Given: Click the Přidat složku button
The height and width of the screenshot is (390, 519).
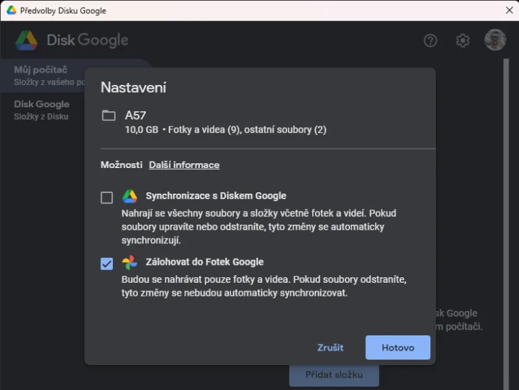Looking at the screenshot, I should pyautogui.click(x=334, y=375).
